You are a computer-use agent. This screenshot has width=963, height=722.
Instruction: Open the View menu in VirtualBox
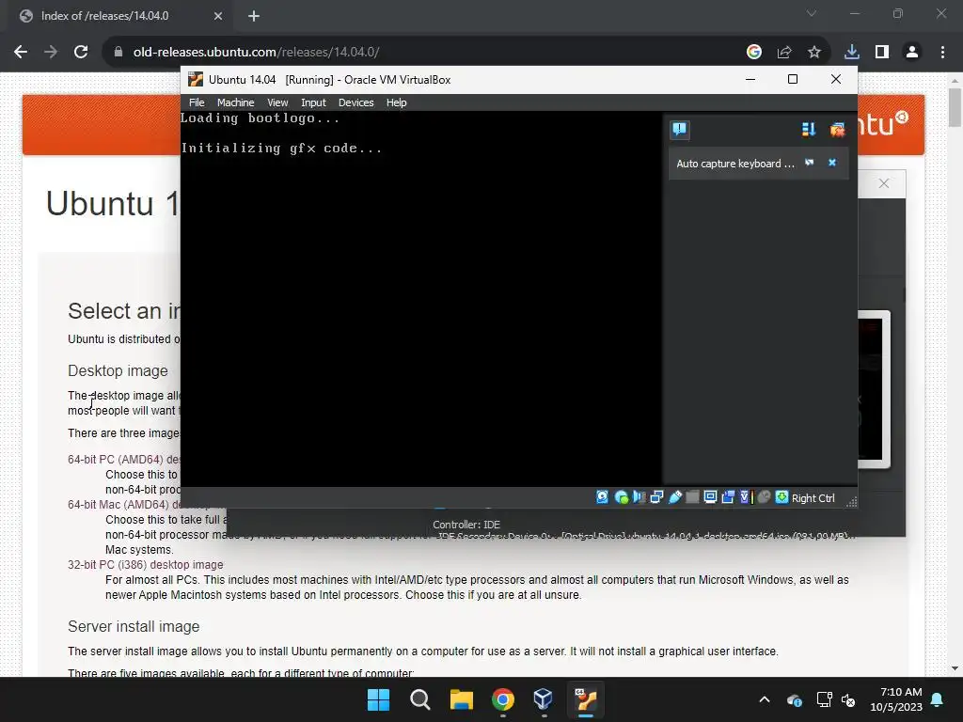pos(277,102)
